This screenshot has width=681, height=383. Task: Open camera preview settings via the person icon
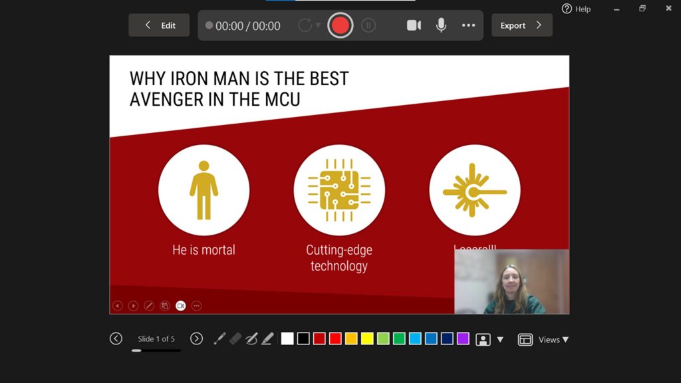pyautogui.click(x=483, y=339)
